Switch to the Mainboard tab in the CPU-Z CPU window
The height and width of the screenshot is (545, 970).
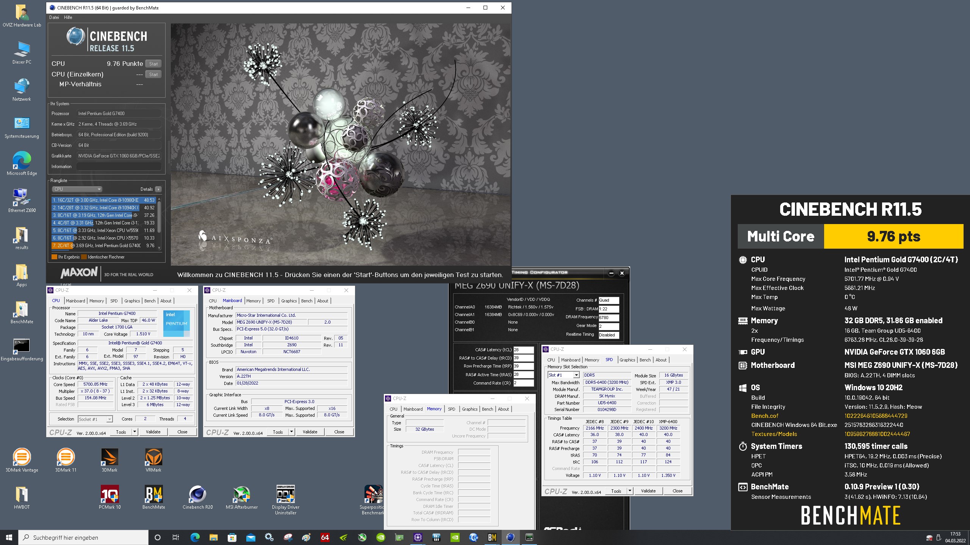[x=75, y=301]
